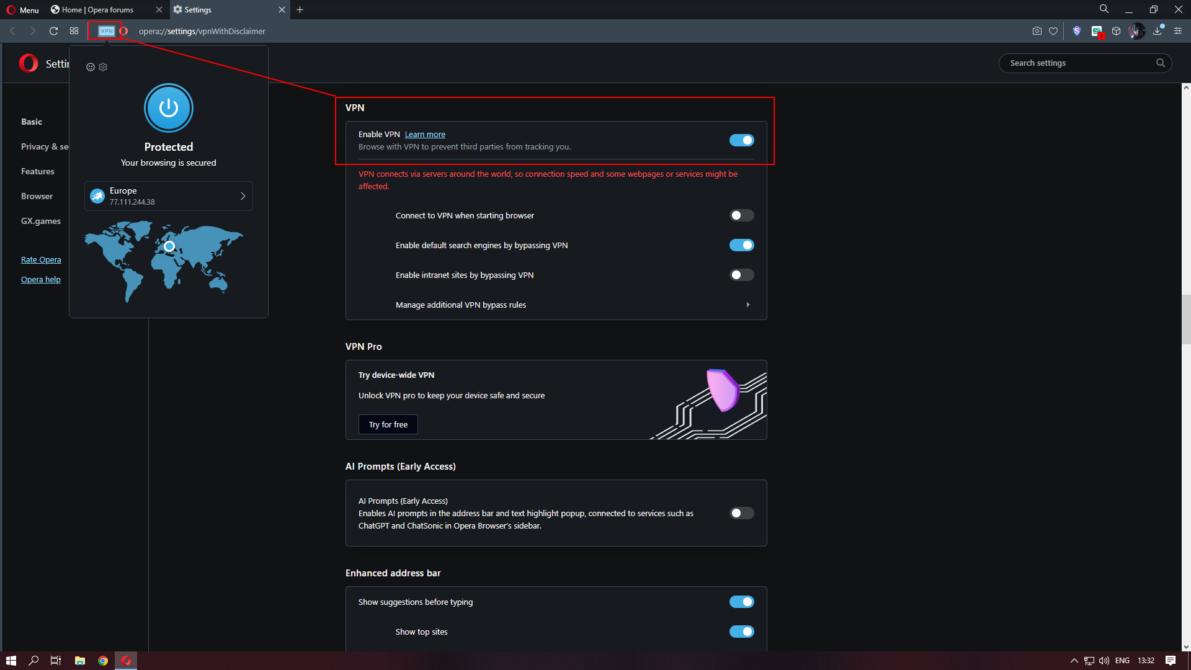1191x670 pixels.
Task: Toggle default search engines bypassing VPN
Action: 742,245
